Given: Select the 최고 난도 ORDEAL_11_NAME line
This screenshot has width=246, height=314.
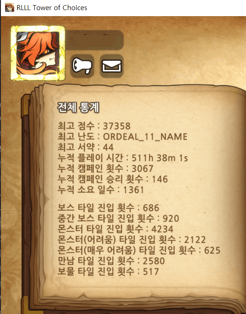Looking at the screenshot, I should (x=122, y=137).
